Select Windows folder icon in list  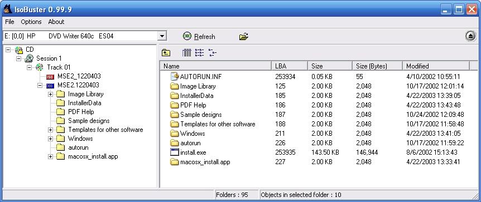point(175,134)
